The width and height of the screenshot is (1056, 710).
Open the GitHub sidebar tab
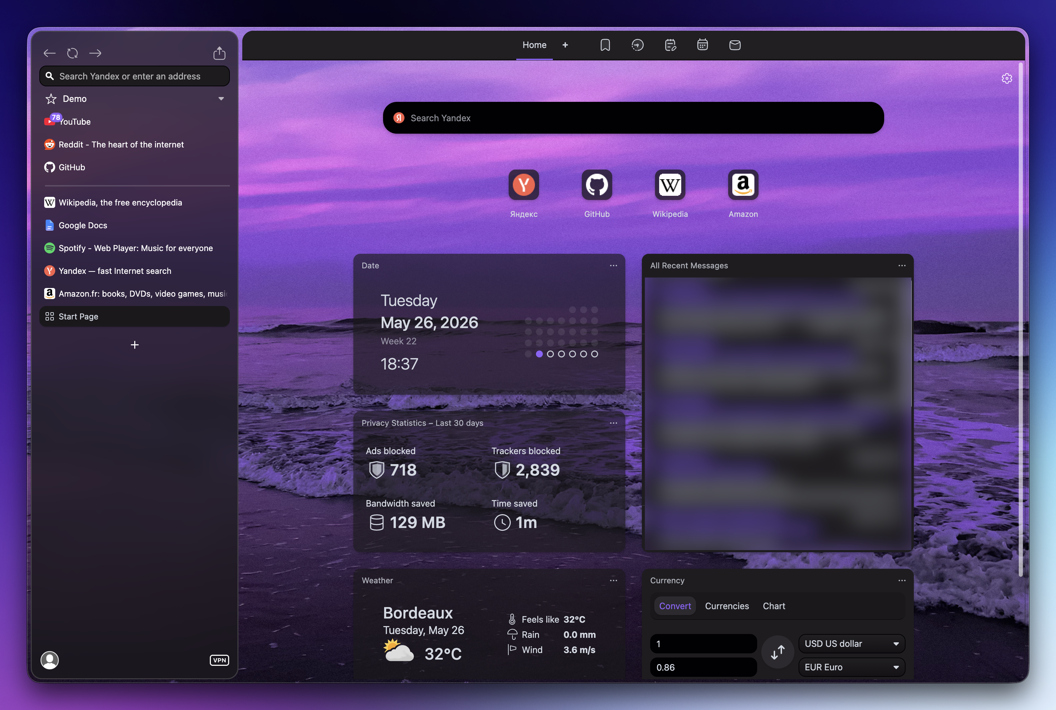pos(134,167)
